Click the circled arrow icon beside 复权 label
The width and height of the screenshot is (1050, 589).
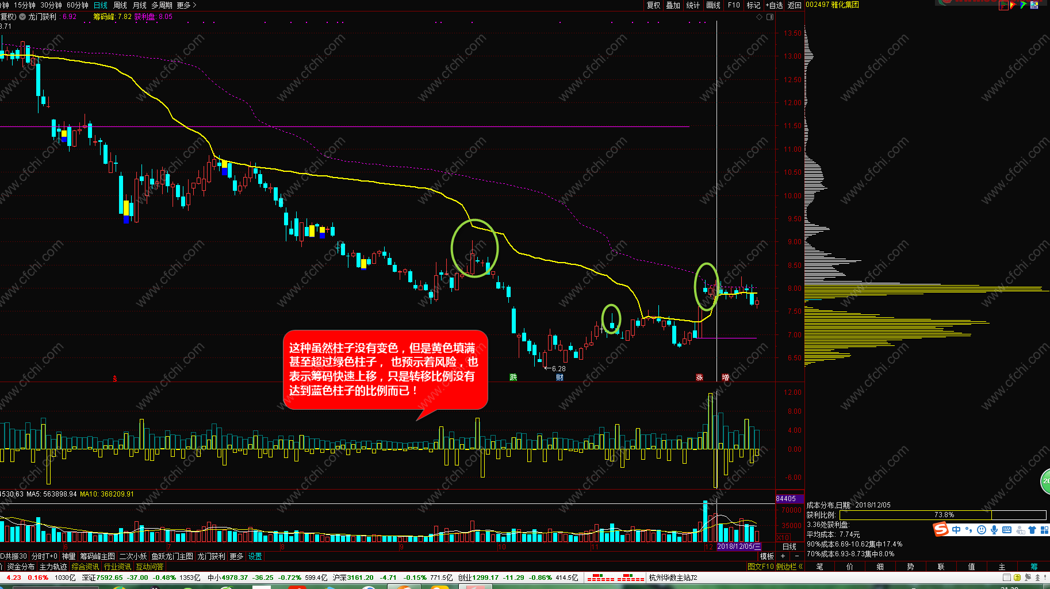click(22, 17)
